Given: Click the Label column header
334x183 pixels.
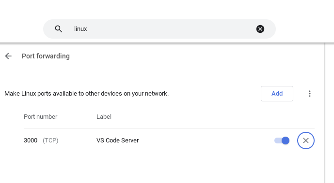Looking at the screenshot, I should click(x=104, y=117).
